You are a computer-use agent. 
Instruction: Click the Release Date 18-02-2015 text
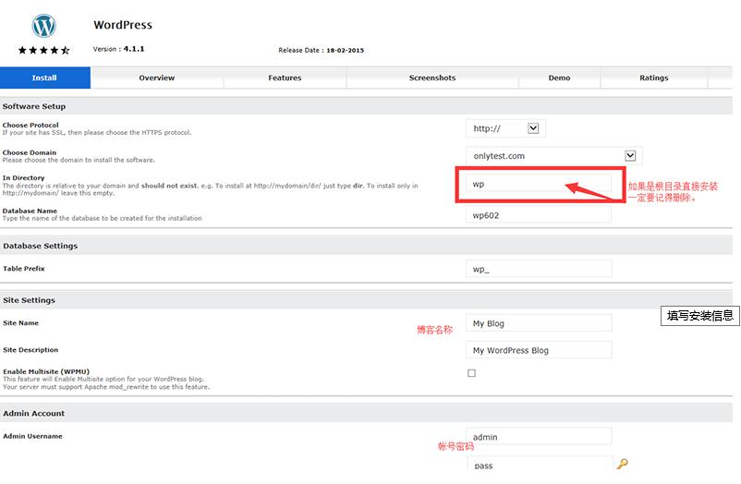322,50
